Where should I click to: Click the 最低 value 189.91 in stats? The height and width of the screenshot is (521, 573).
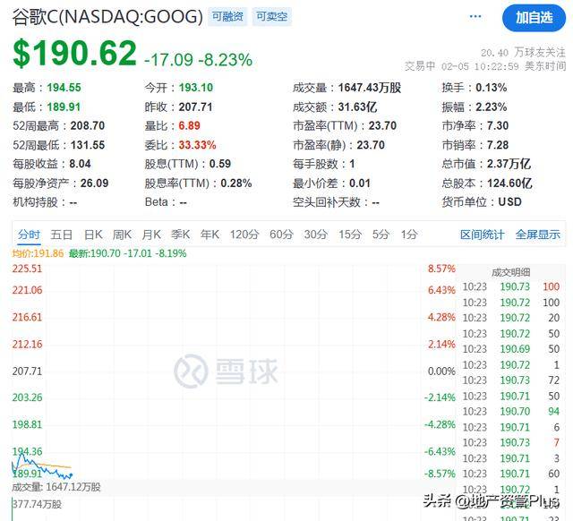coord(64,107)
